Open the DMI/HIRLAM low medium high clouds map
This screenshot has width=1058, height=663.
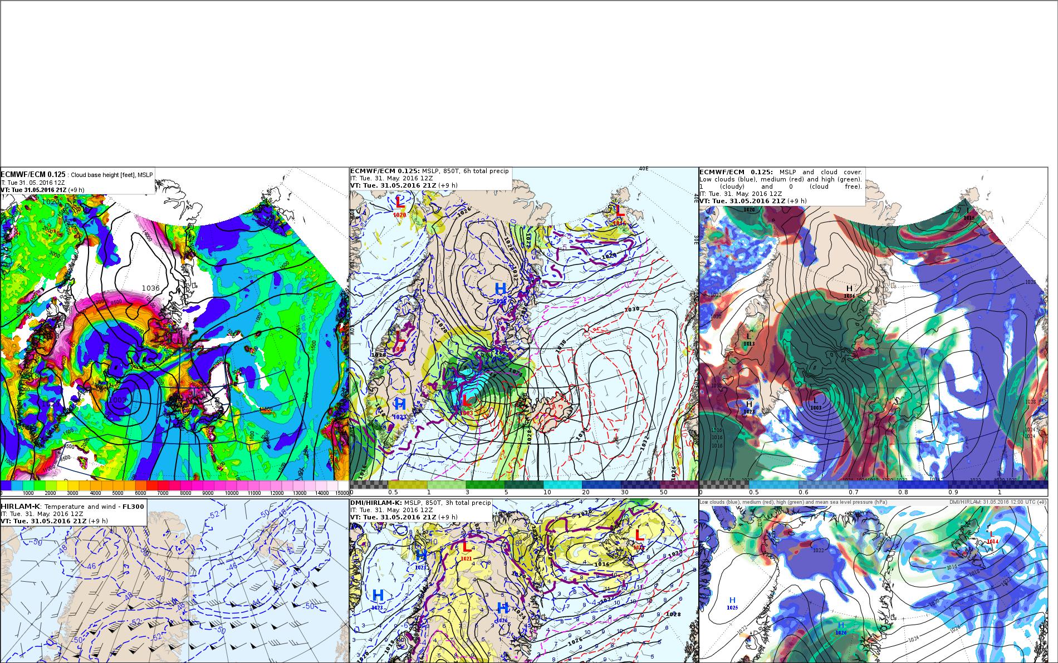pos(873,581)
